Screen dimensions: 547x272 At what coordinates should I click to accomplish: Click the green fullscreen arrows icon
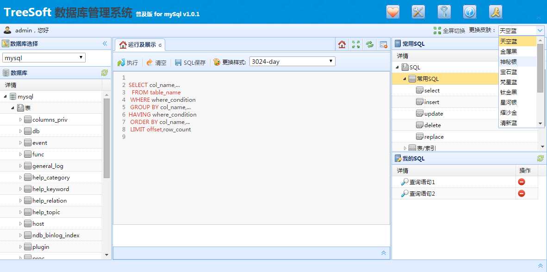click(356, 44)
